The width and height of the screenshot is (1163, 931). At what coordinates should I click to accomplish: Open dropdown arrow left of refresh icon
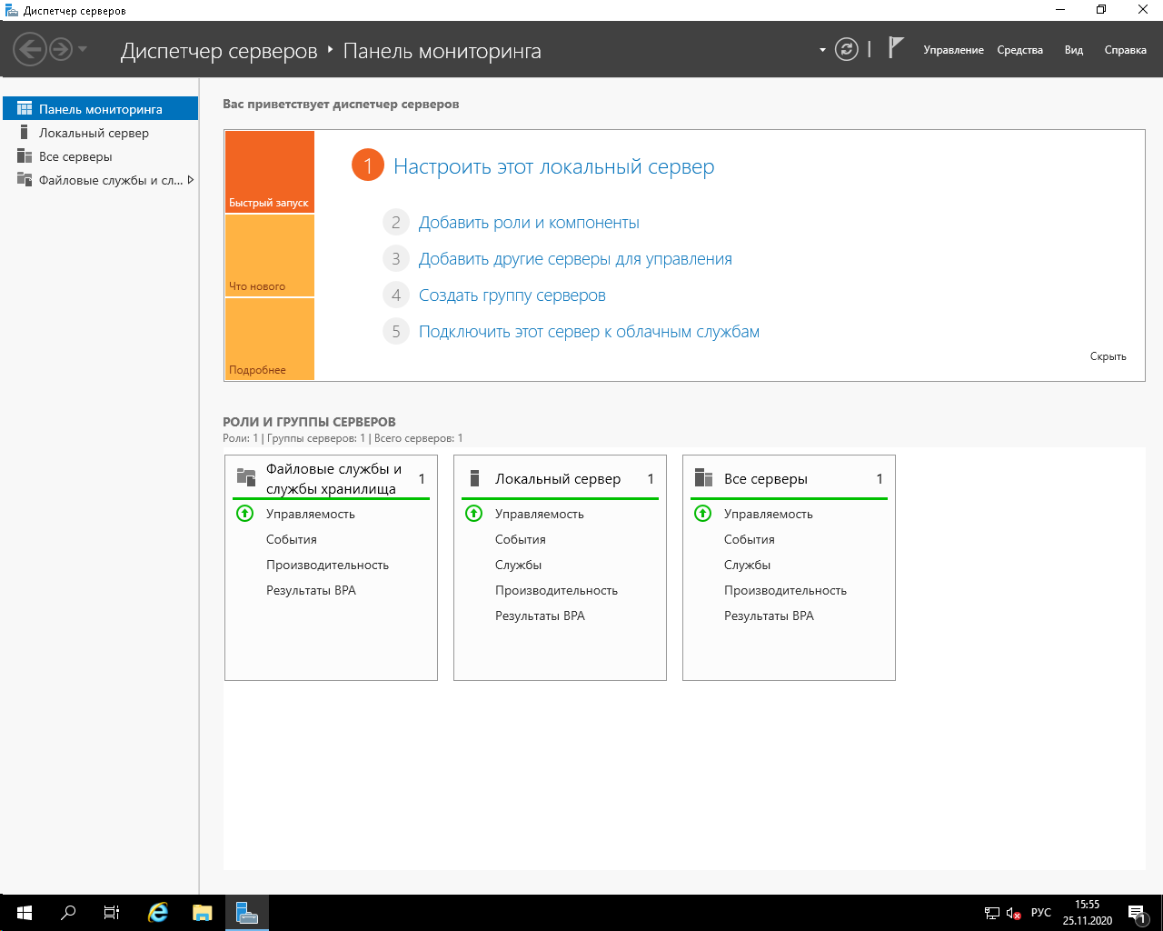(822, 50)
